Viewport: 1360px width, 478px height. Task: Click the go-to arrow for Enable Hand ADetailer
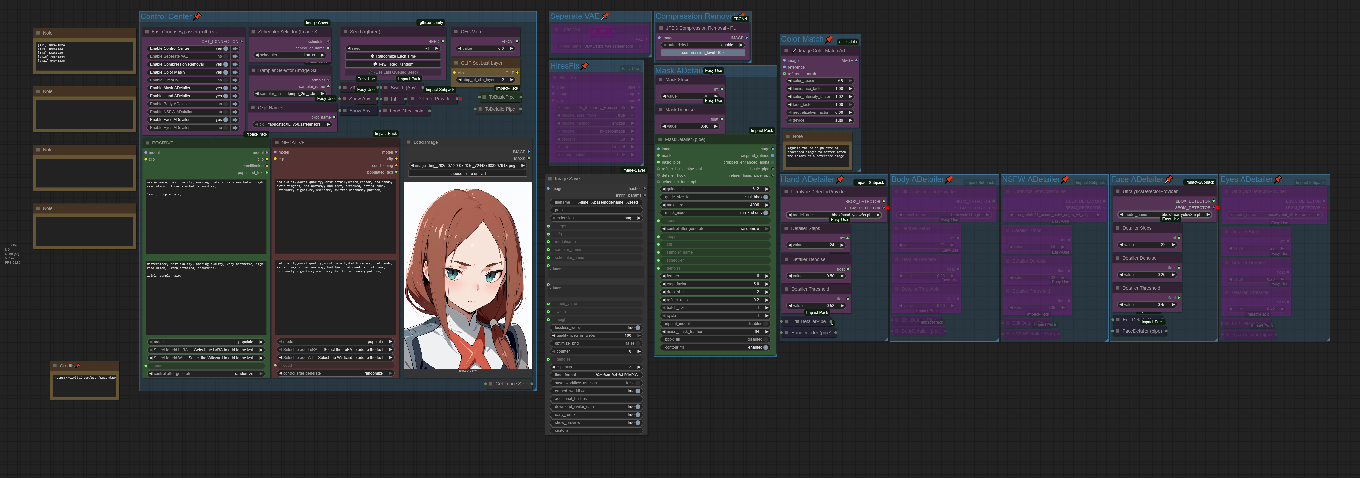click(x=235, y=96)
